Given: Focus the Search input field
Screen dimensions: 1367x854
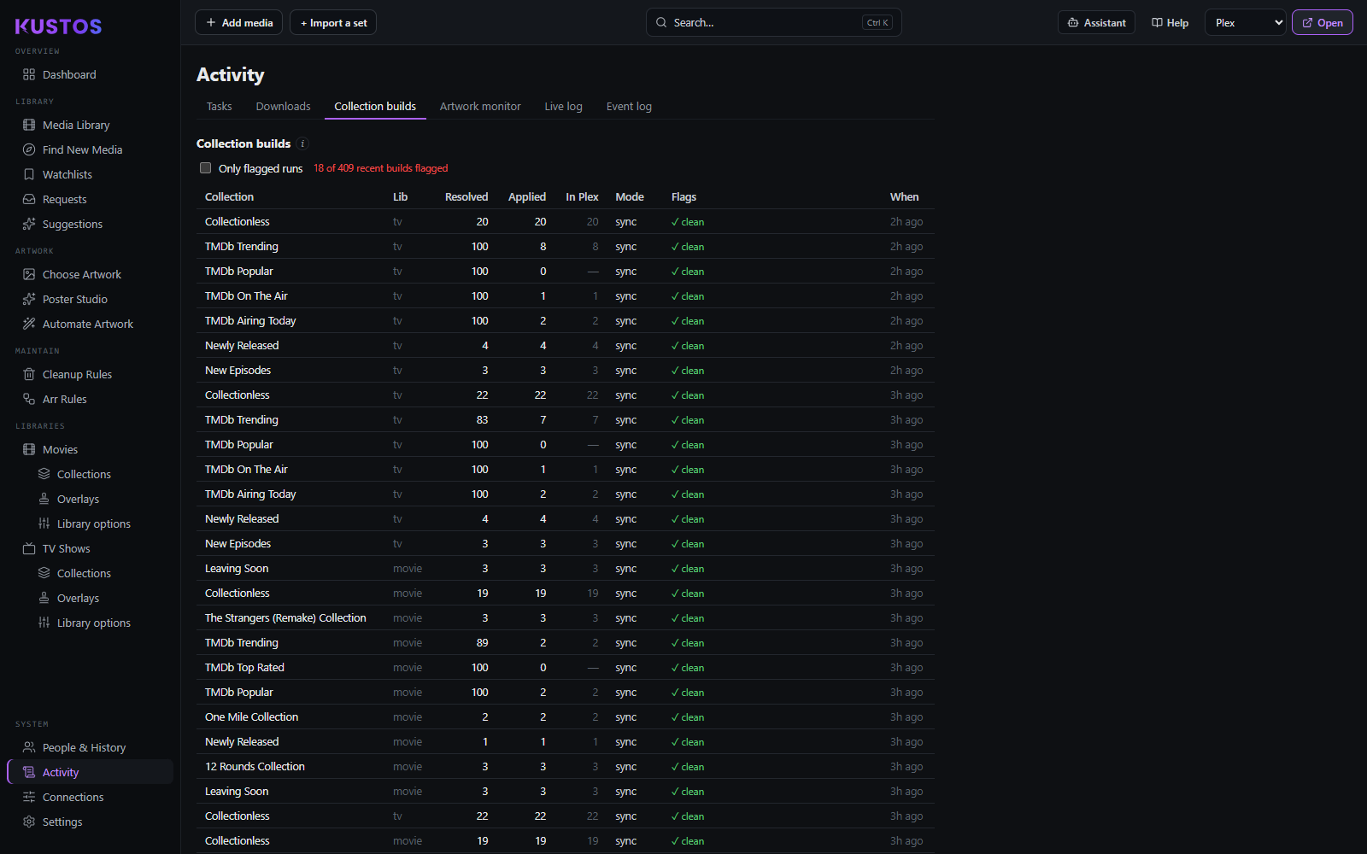Looking at the screenshot, I should [773, 23].
